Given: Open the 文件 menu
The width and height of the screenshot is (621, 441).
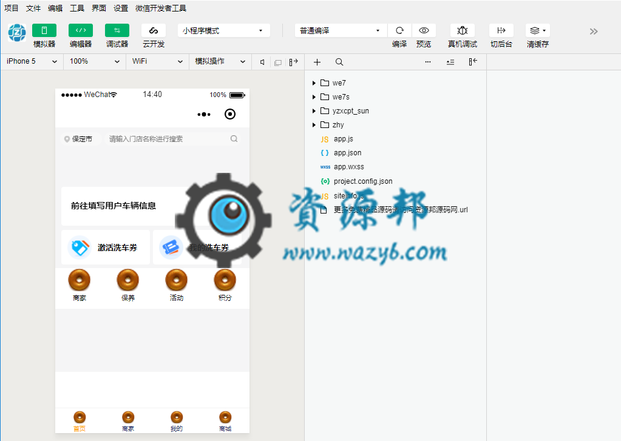Looking at the screenshot, I should point(33,8).
